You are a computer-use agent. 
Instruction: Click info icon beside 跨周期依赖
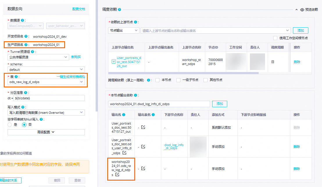point(149,80)
